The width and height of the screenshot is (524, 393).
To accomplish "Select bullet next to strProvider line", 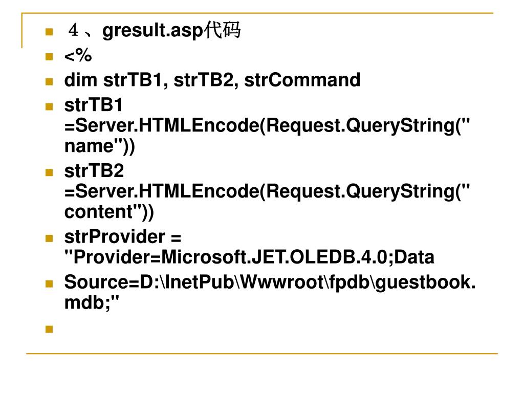I will click(x=49, y=238).
